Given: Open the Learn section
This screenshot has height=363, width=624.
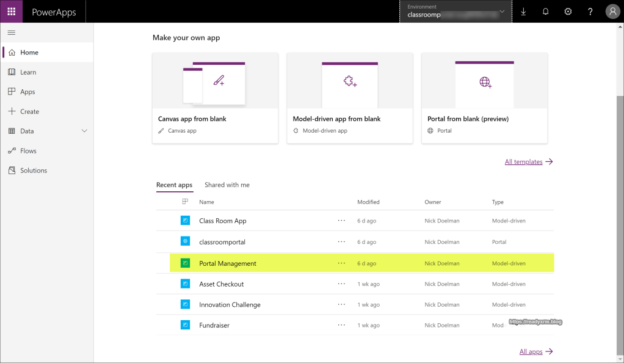Looking at the screenshot, I should (29, 71).
